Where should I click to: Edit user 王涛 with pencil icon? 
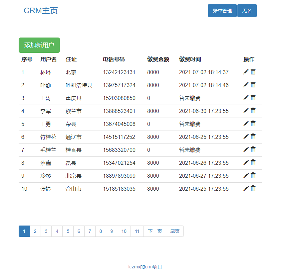pyautogui.click(x=246, y=98)
